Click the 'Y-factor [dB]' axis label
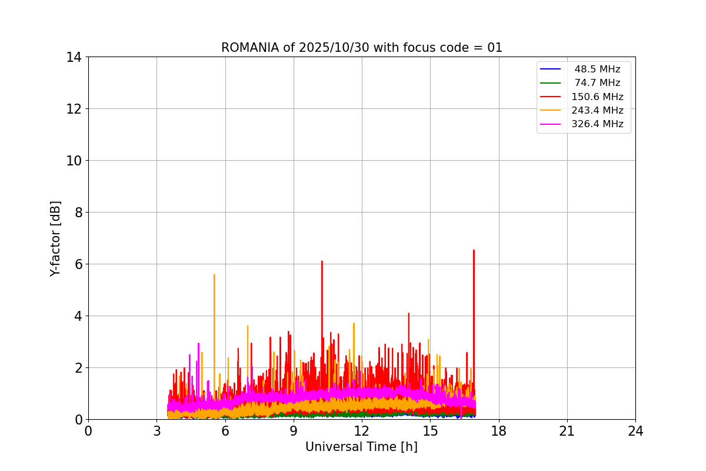 click(55, 238)
